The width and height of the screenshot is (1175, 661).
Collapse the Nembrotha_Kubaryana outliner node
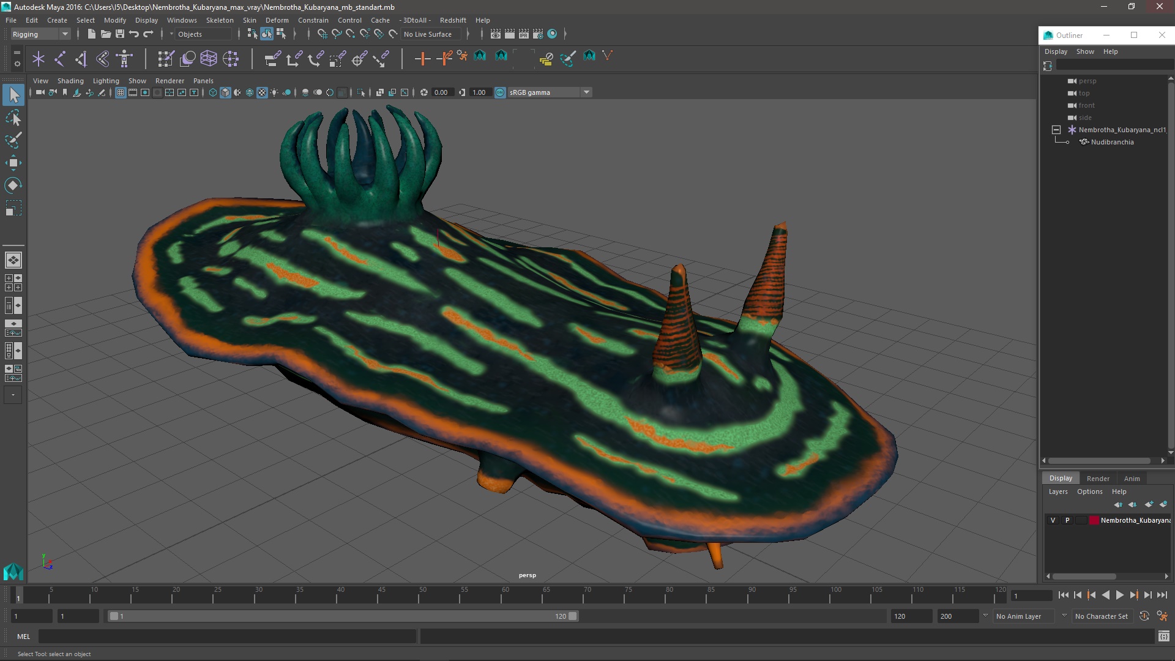(1056, 130)
